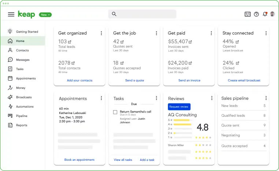The image size is (279, 171).
Task: Open the Get organized card options menu
Action: (x=101, y=33)
